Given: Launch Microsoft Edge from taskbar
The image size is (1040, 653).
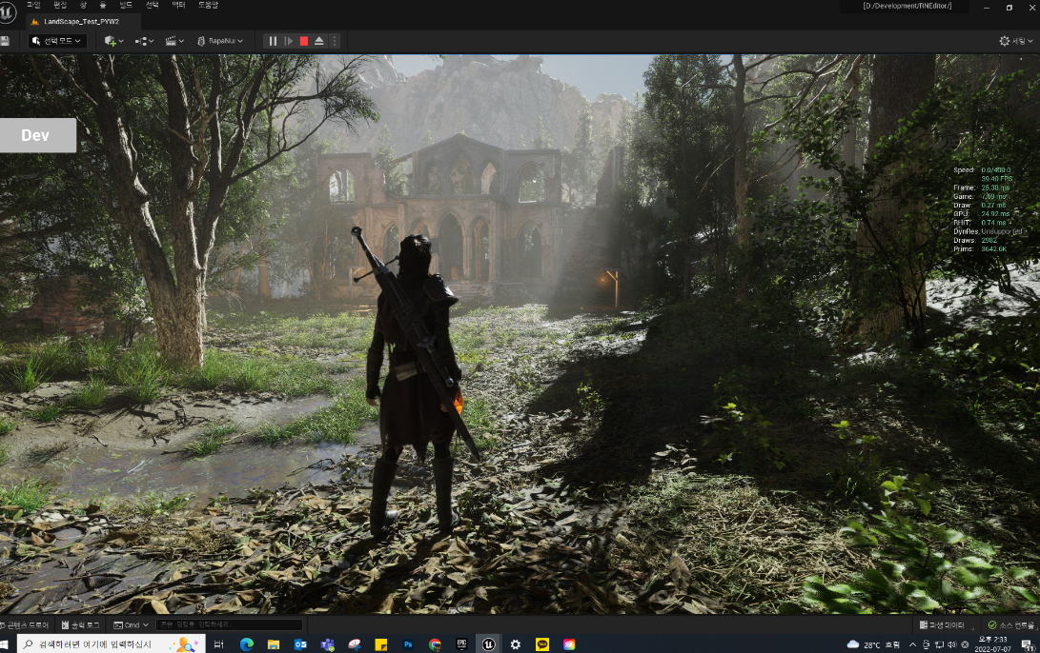Looking at the screenshot, I should click(x=247, y=644).
